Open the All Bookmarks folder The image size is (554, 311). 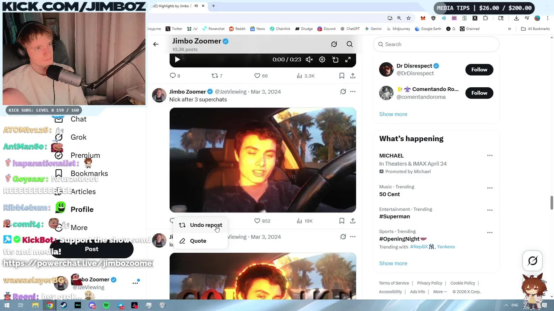click(535, 29)
